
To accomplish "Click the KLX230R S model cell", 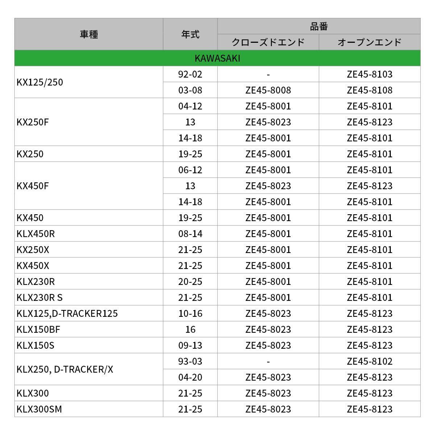I will coord(40,298).
